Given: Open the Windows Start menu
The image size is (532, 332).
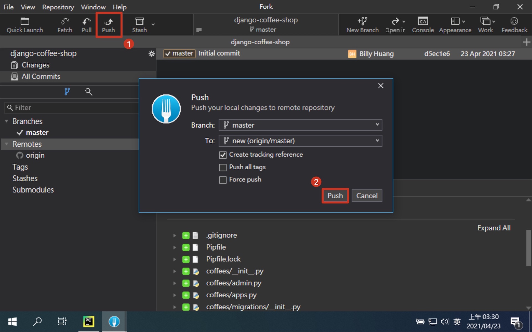Looking at the screenshot, I should [12, 321].
